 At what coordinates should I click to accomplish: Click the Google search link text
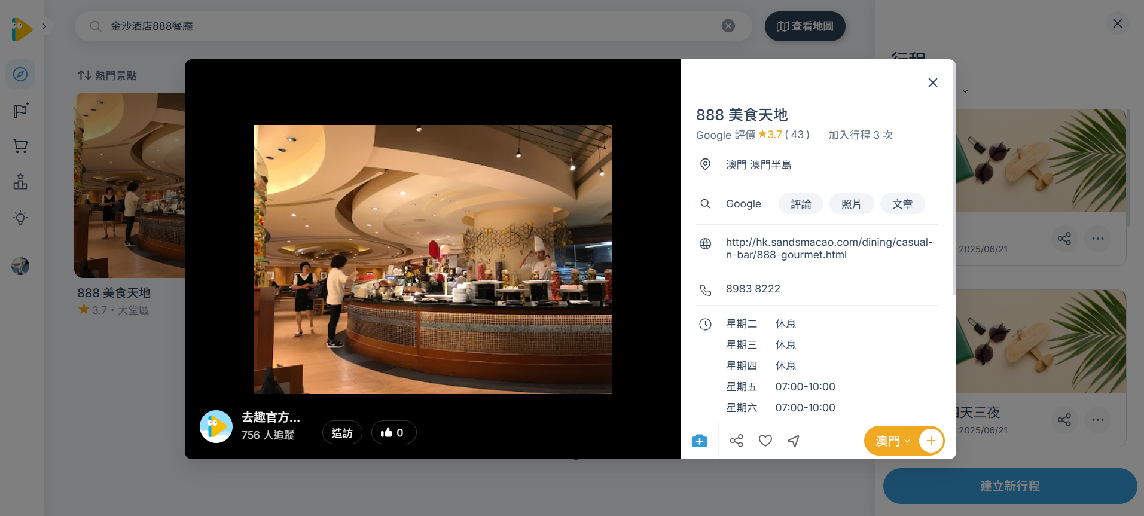pyautogui.click(x=743, y=204)
